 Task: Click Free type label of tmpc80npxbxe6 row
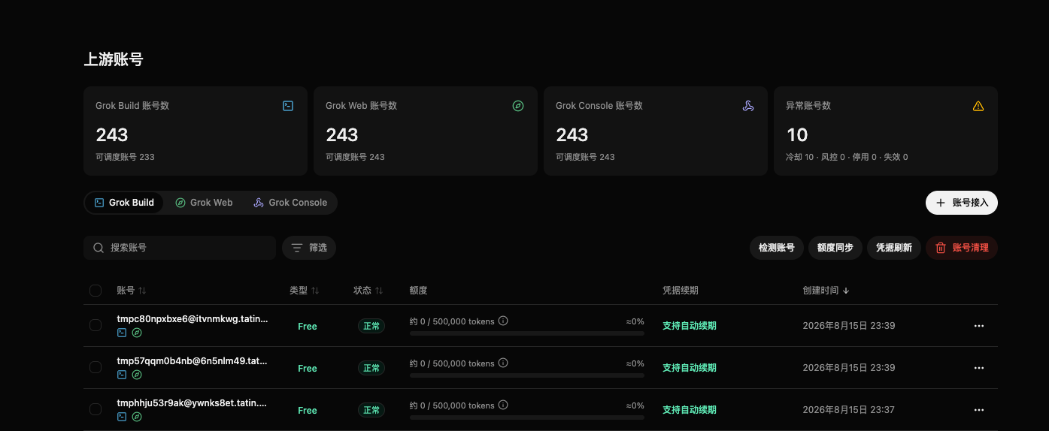pos(308,327)
